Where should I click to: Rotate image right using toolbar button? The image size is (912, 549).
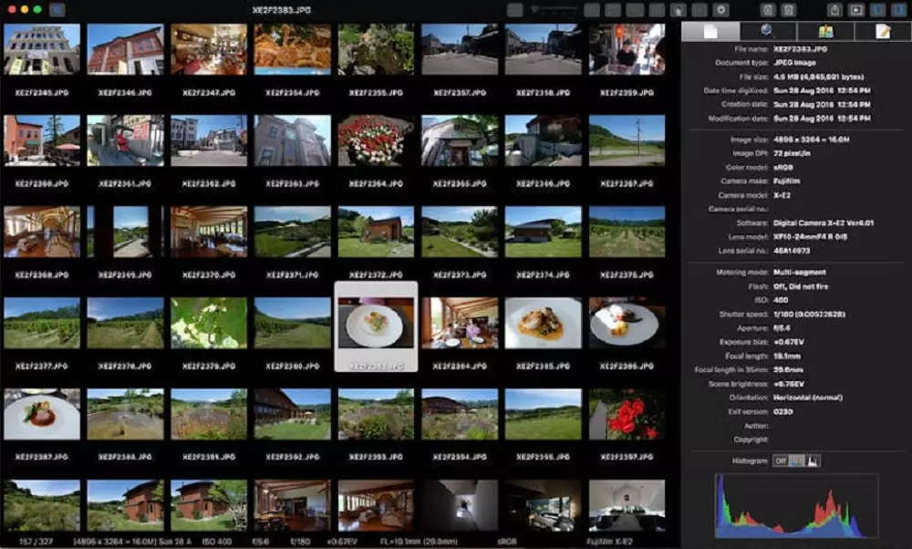click(789, 10)
